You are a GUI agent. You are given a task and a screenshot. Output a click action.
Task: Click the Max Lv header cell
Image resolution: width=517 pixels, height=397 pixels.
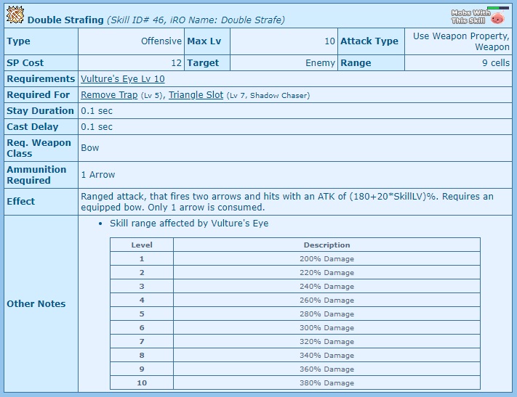[x=207, y=41]
